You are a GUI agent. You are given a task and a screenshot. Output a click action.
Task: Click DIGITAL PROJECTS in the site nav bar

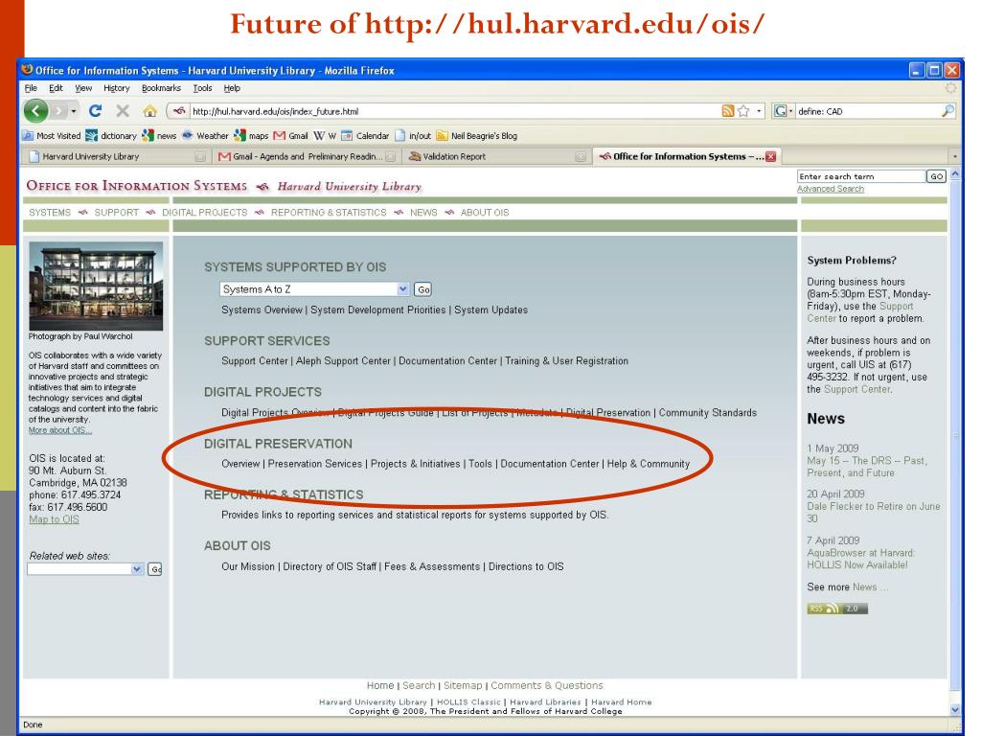pos(205,212)
